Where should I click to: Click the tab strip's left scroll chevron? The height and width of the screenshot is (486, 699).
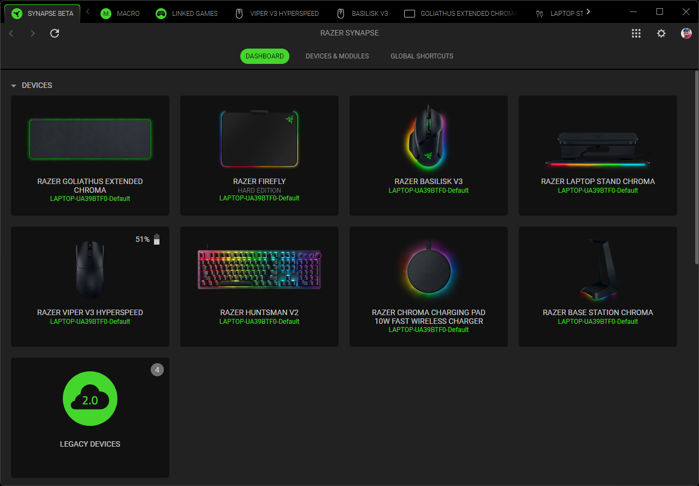[x=88, y=12]
